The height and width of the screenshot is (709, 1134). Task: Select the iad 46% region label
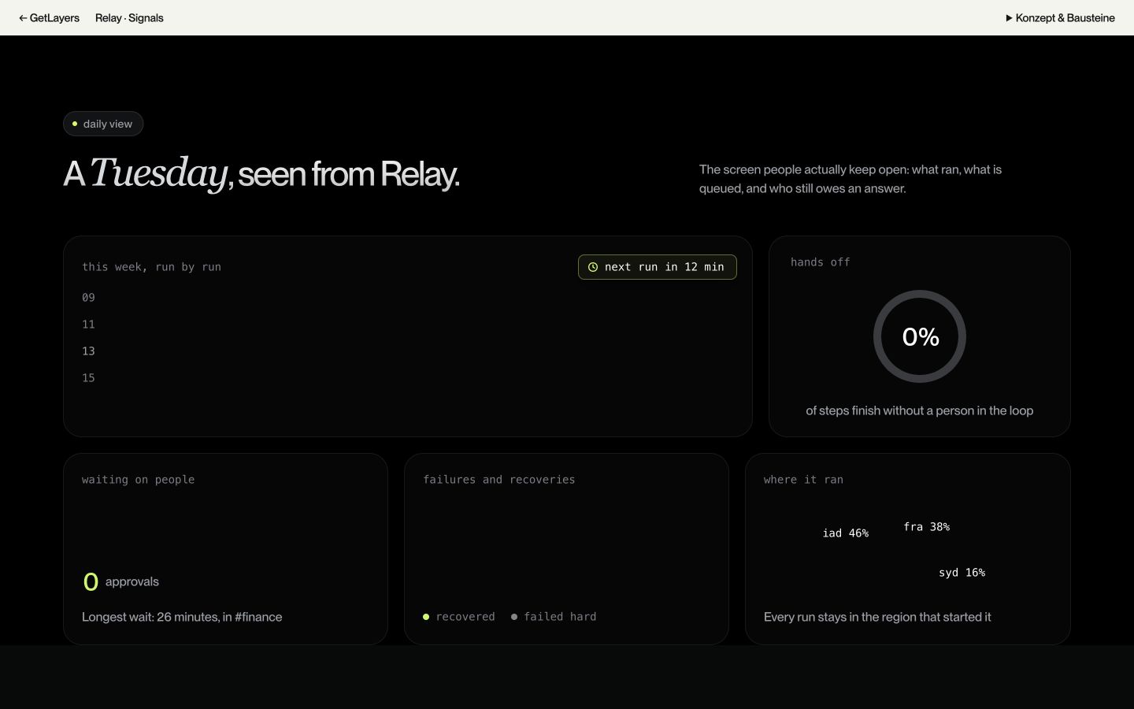point(846,533)
